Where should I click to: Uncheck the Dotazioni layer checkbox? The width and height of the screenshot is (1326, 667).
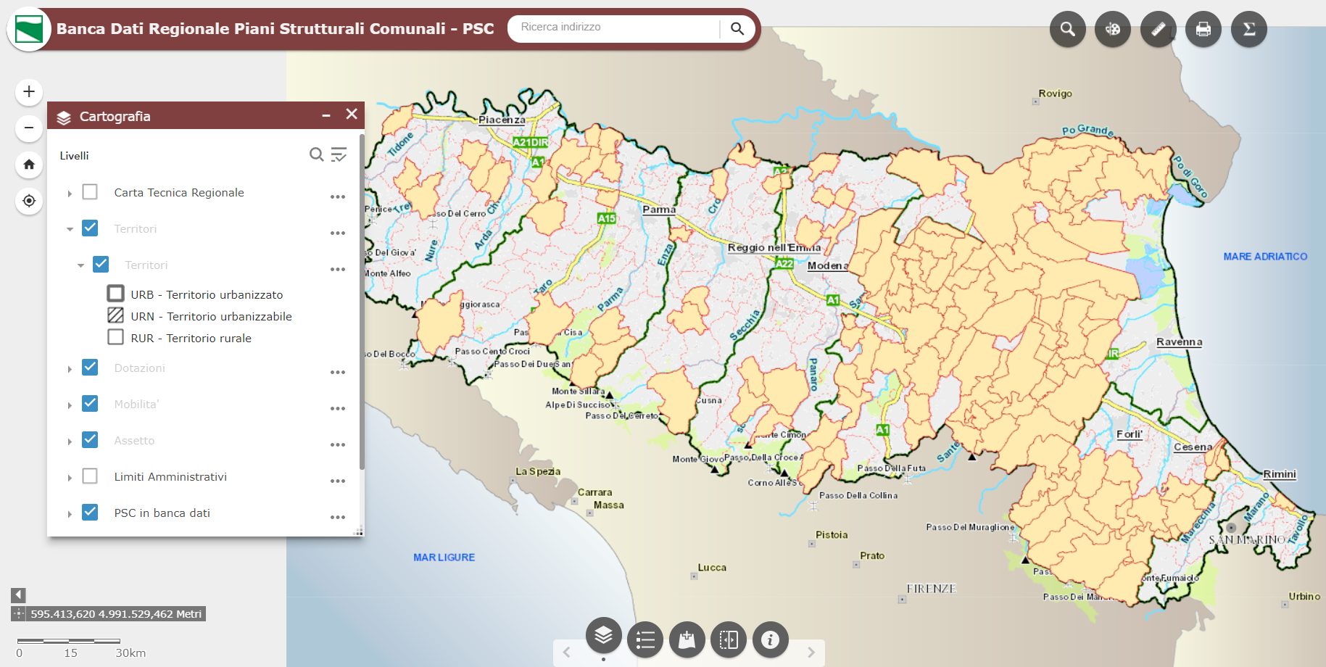[x=90, y=368]
